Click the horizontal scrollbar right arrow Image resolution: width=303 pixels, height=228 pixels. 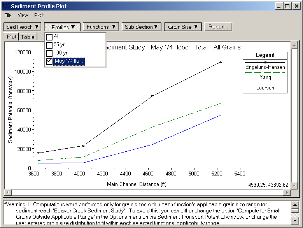[287, 193]
